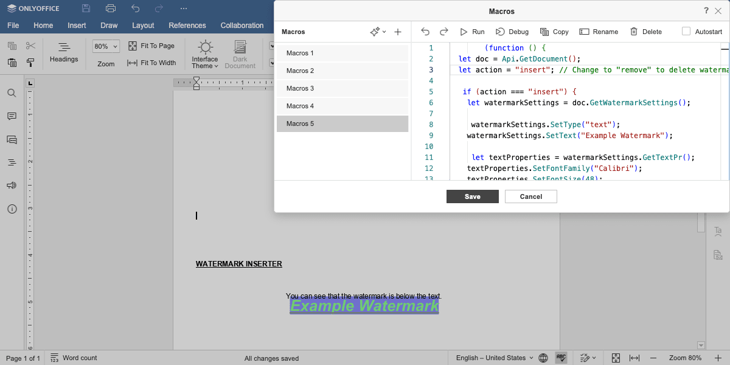This screenshot has width=730, height=365.
Task: Select the Copy Style paint roller icon
Action: (x=30, y=63)
